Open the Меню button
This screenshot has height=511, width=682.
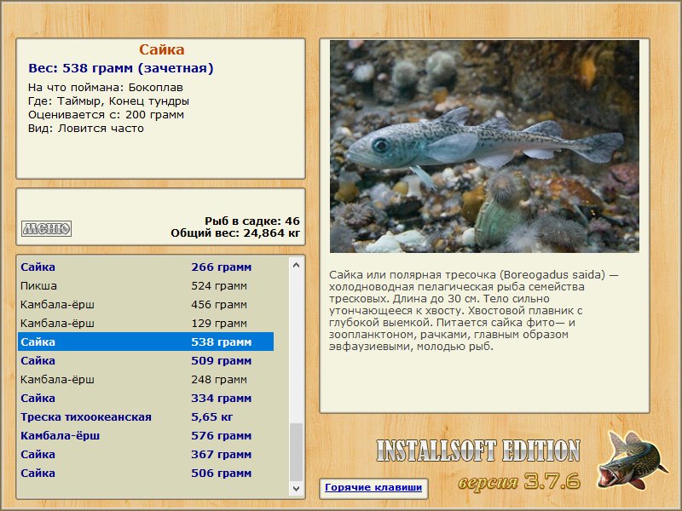click(47, 228)
